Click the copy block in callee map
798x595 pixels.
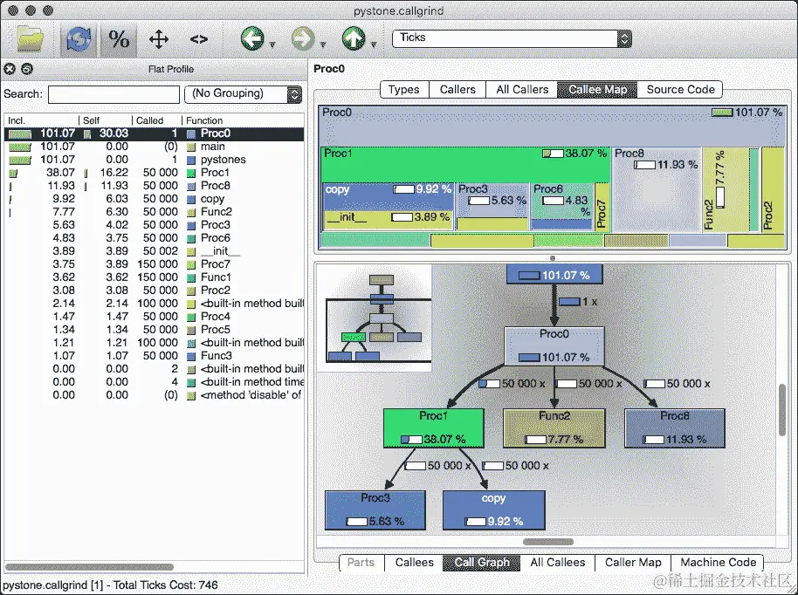coord(388,195)
